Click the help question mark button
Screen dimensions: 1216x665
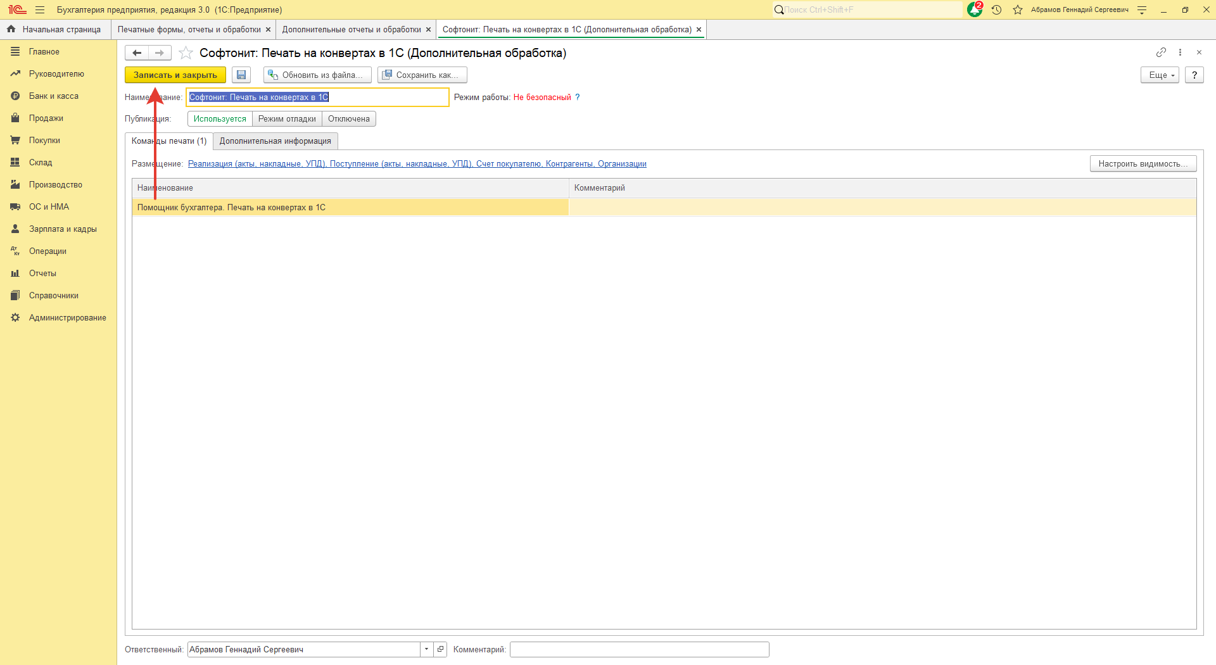coord(1194,75)
